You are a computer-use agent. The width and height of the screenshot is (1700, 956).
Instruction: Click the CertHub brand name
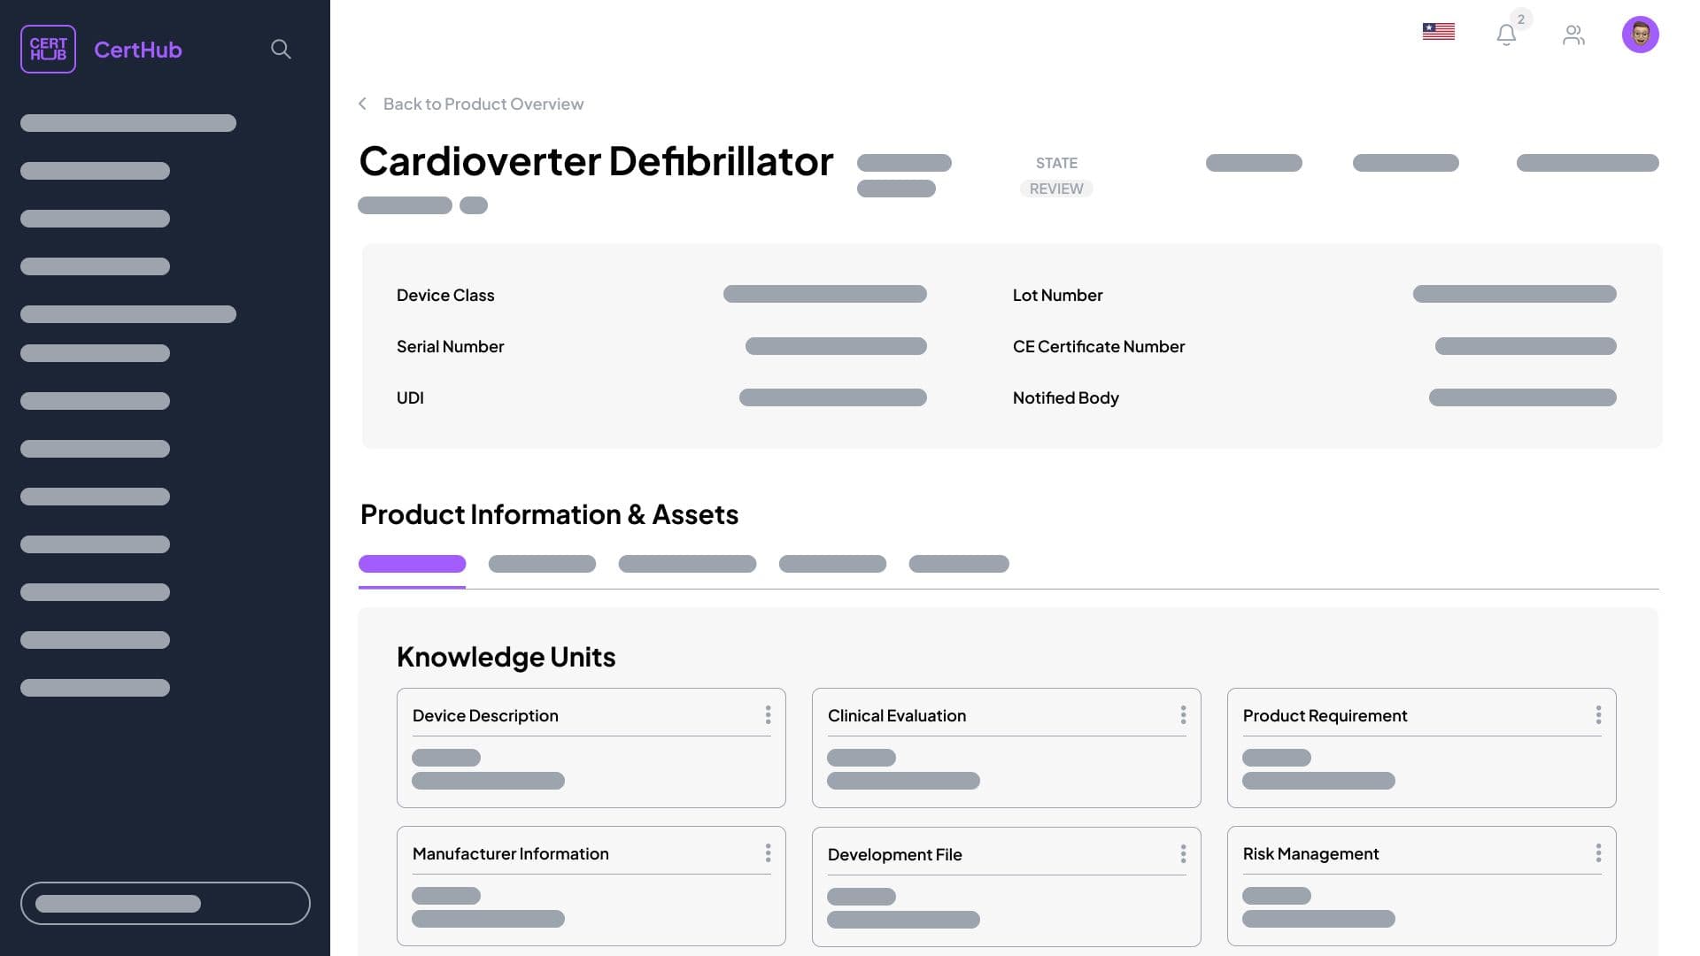138,50
